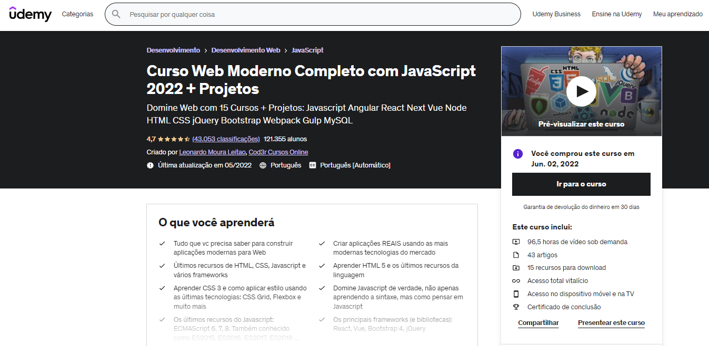Screen dimensions: 709x346
Task: Click checkmark next to Aprender HTML 5
Action: pos(322,266)
